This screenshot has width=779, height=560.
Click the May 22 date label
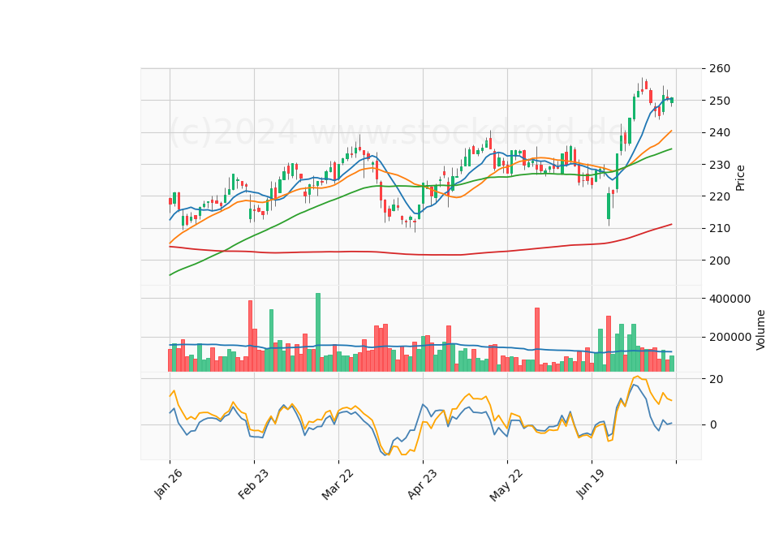[x=506, y=485]
